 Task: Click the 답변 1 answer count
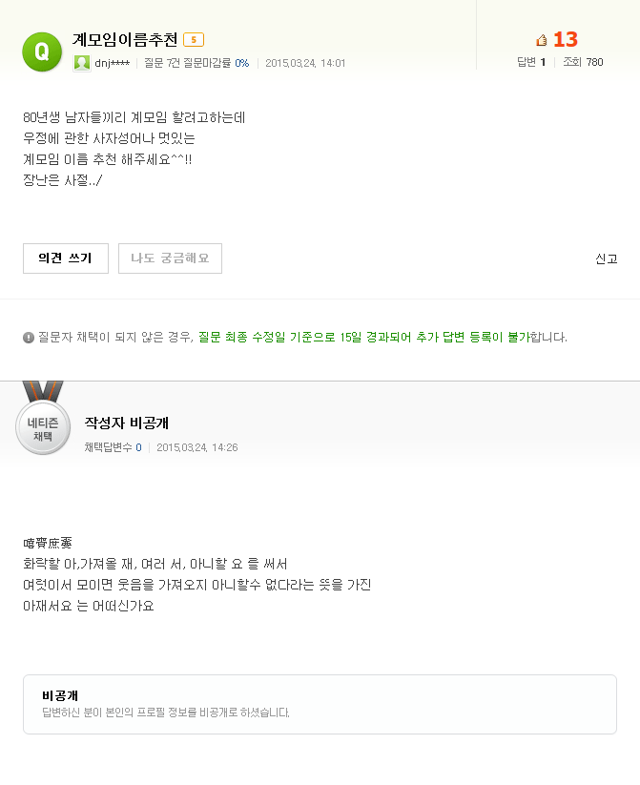[x=531, y=62]
